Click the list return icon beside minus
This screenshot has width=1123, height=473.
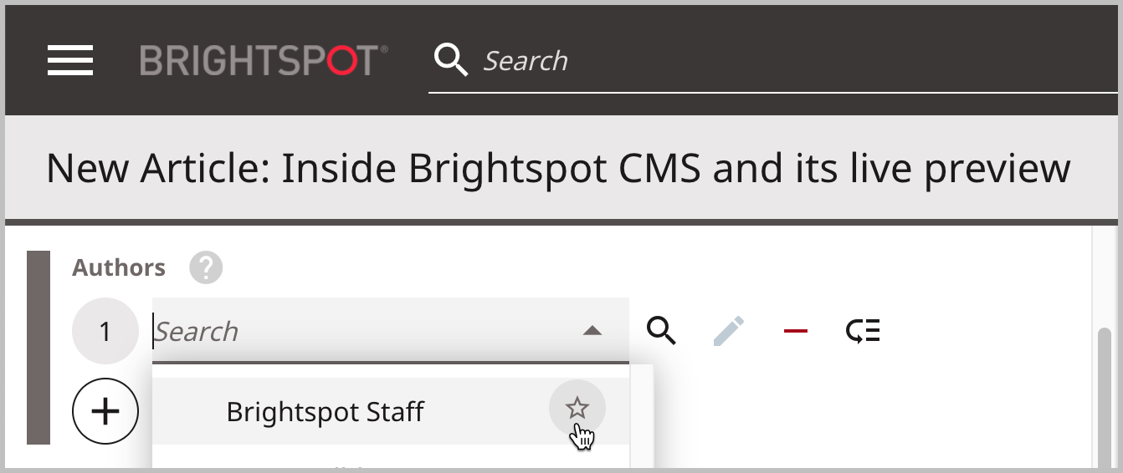[863, 331]
